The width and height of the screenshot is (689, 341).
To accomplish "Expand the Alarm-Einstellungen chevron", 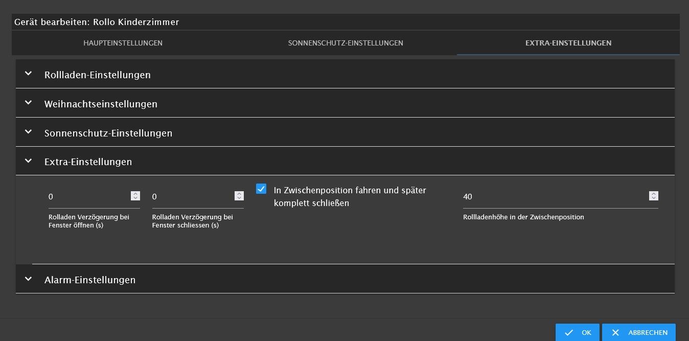I will [28, 279].
